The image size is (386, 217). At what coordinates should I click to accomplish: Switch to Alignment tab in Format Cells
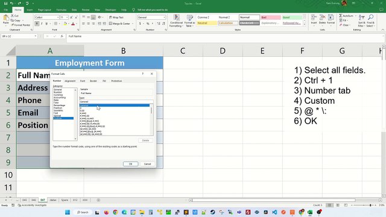70,81
